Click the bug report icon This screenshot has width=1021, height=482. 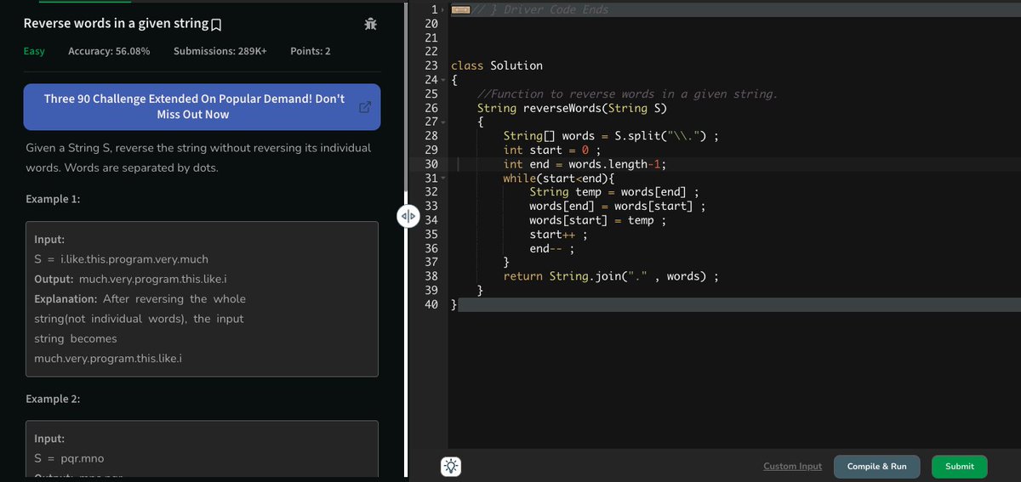point(369,24)
